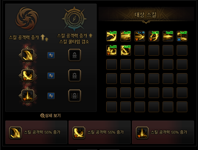
Task: Click the swirl skill attack increase emblem
Action: 27,18
